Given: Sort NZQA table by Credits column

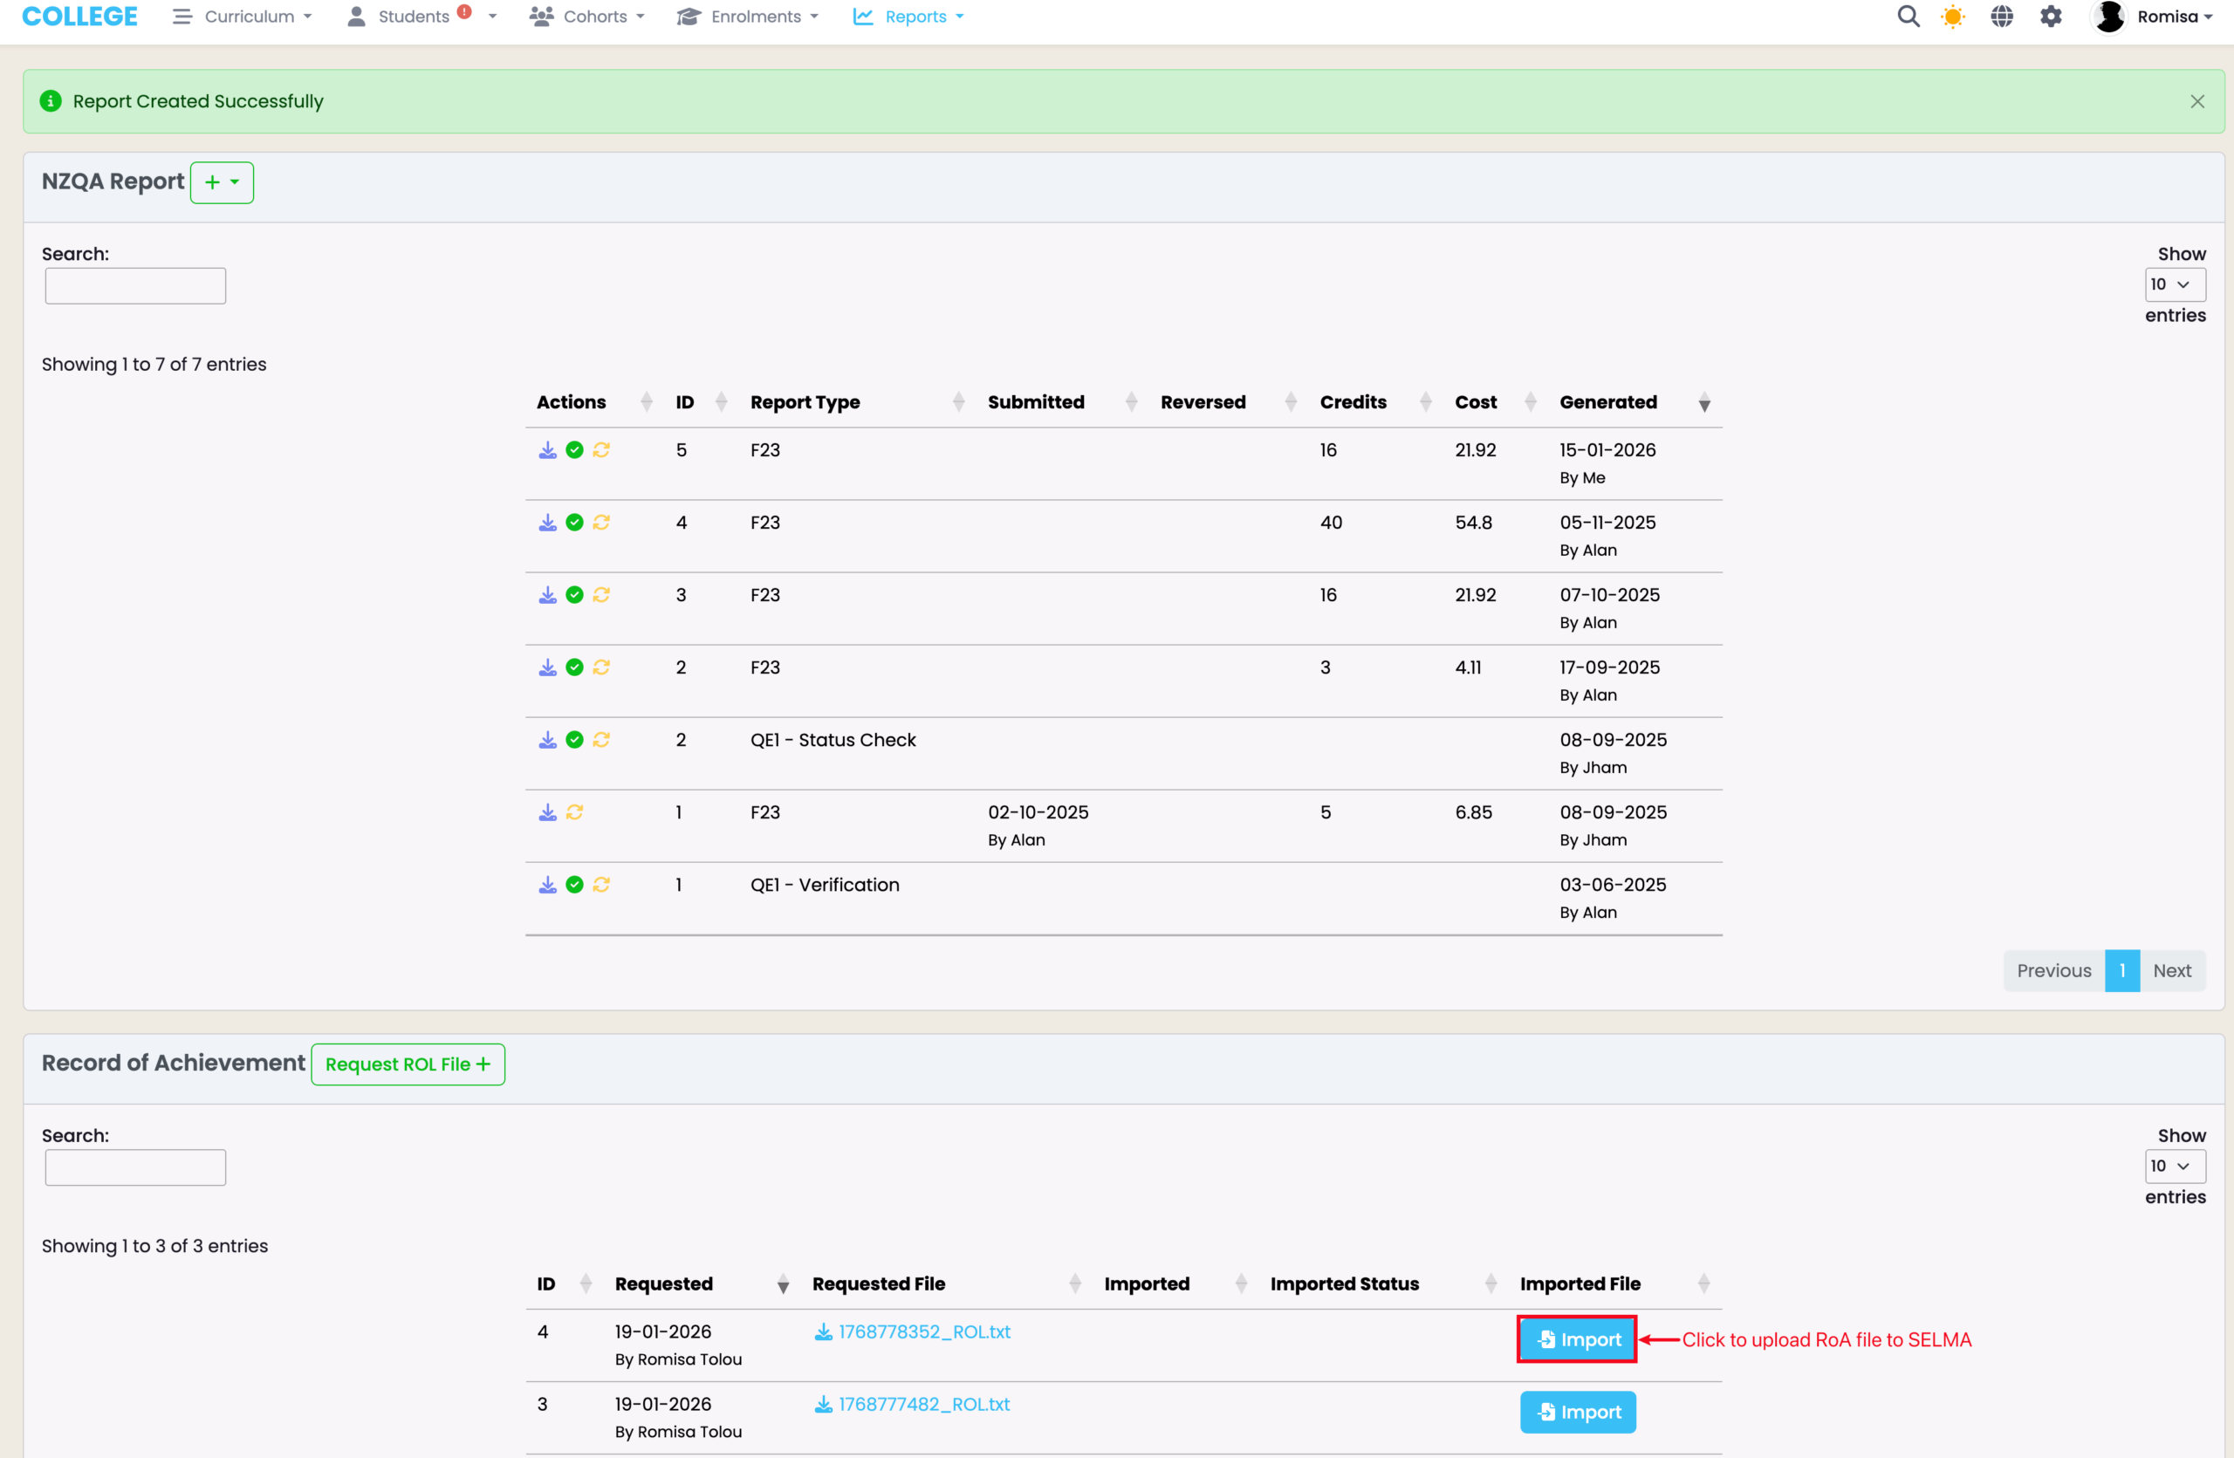Looking at the screenshot, I should pos(1353,401).
